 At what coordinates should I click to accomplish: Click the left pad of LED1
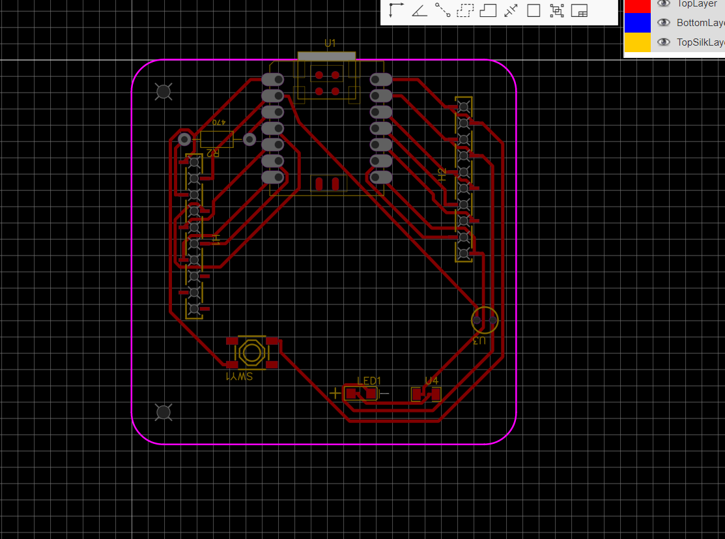(351, 394)
